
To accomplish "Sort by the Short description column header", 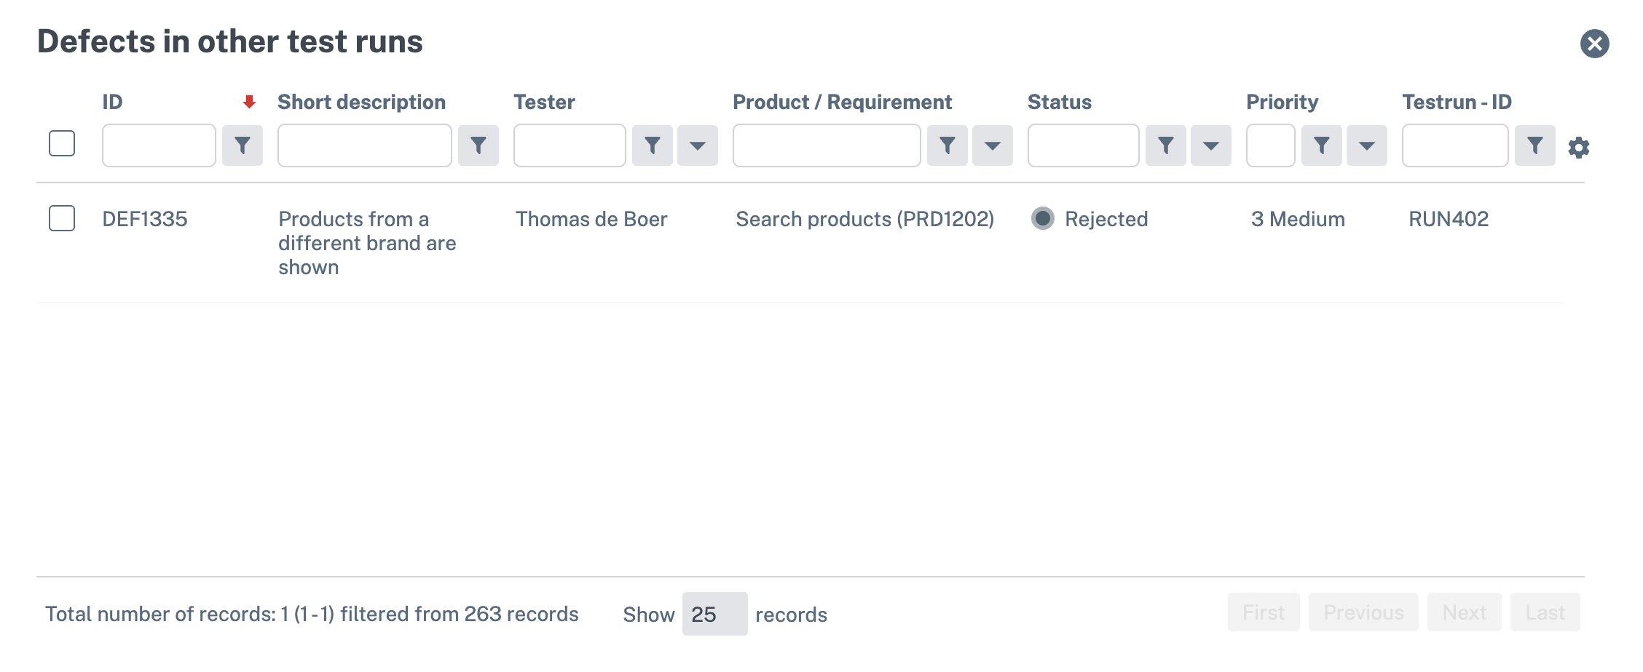I will click(x=361, y=102).
